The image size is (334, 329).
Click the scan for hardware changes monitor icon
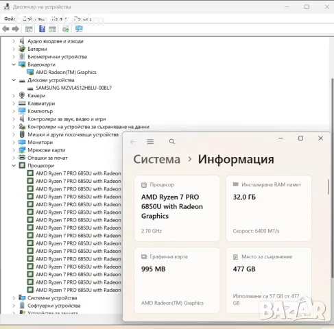[x=79, y=29]
